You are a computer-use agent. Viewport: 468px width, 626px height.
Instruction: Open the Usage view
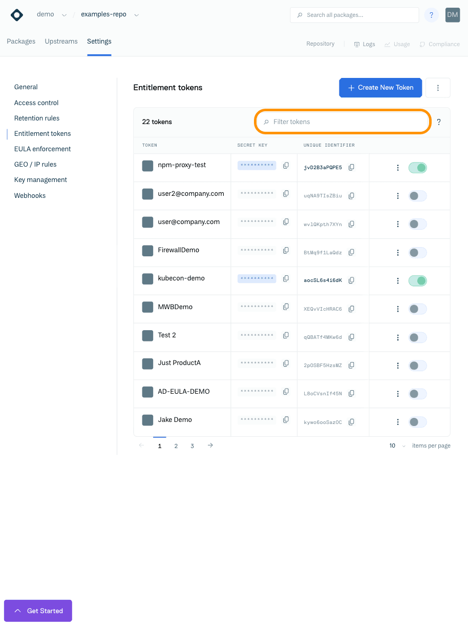397,44
